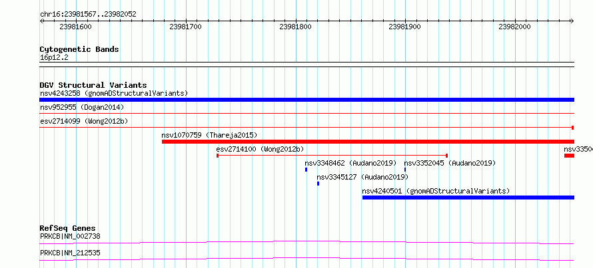593x268 pixels.
Task: Click the 23981600 ruler position
Action: pyautogui.click(x=76, y=27)
